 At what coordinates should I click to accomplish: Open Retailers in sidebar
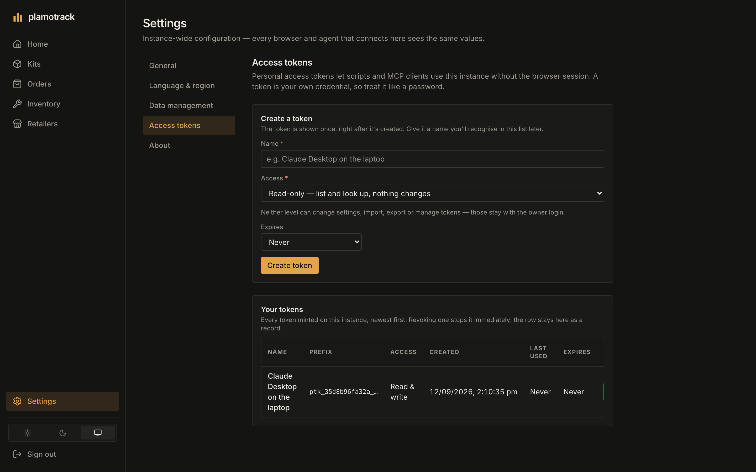62,124
